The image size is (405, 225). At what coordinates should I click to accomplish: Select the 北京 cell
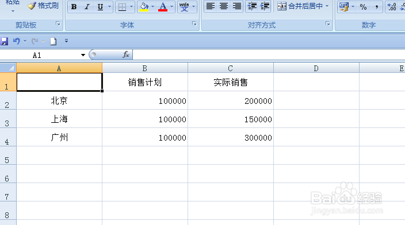click(59, 100)
